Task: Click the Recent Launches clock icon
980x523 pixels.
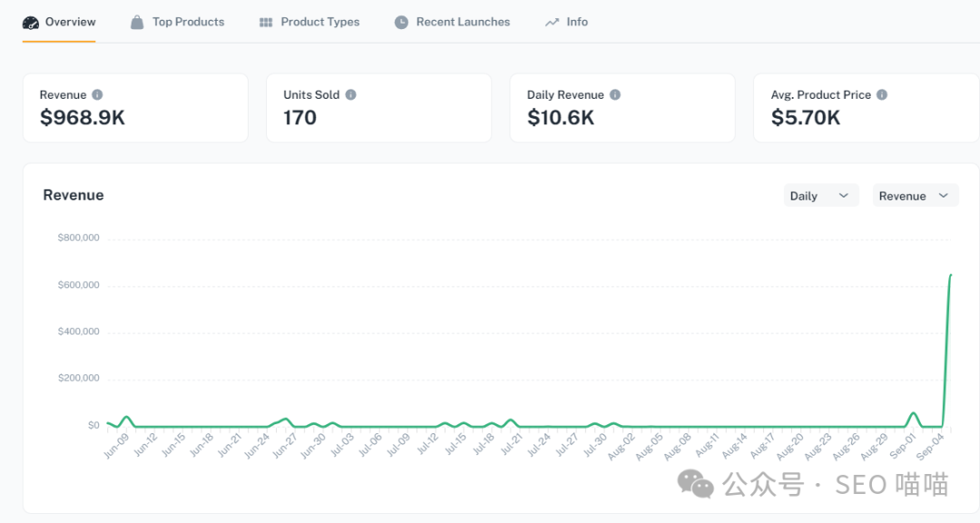Action: coord(401,22)
